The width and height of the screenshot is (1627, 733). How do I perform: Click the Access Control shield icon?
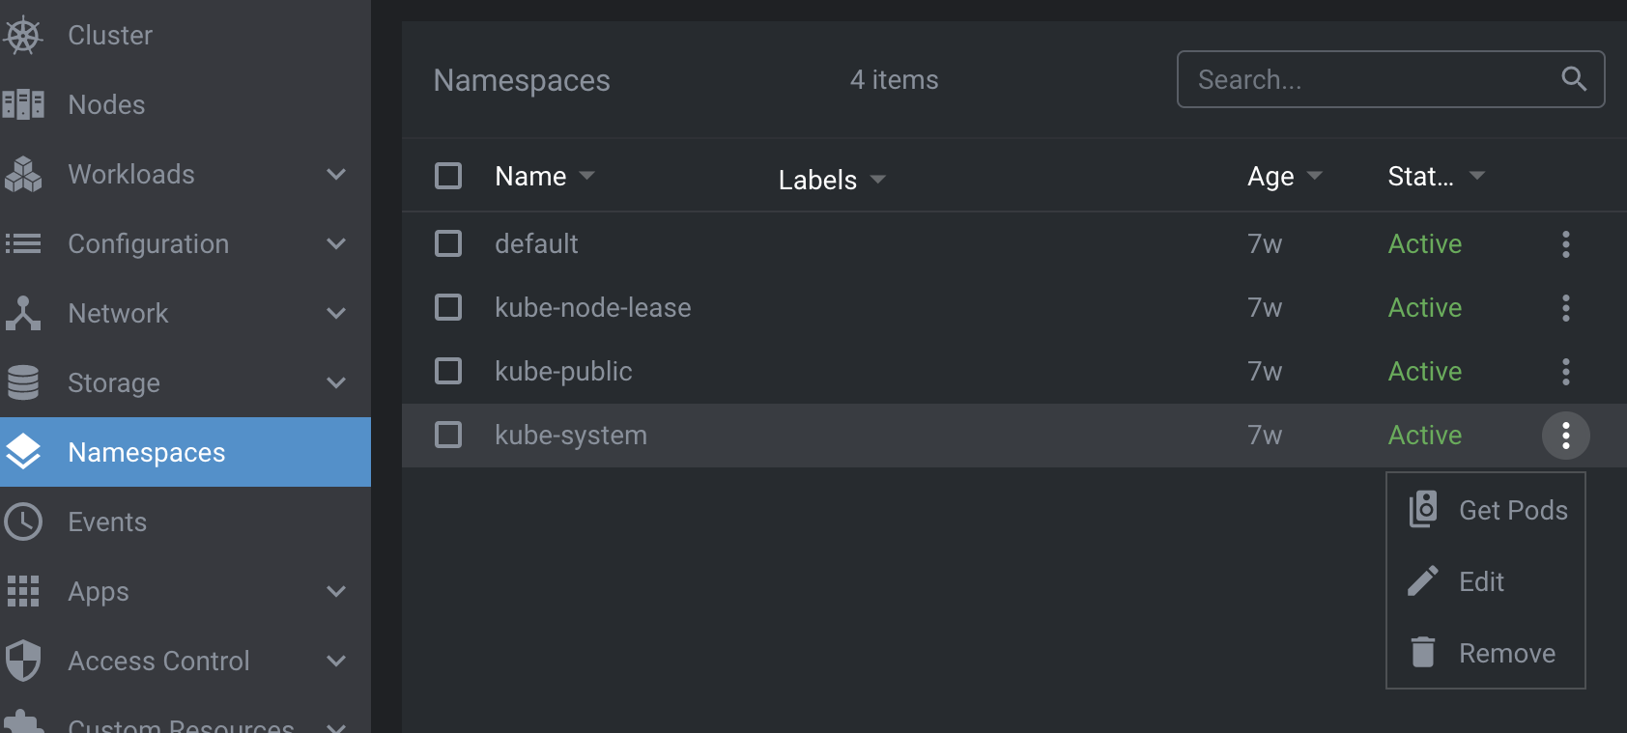pyautogui.click(x=25, y=661)
